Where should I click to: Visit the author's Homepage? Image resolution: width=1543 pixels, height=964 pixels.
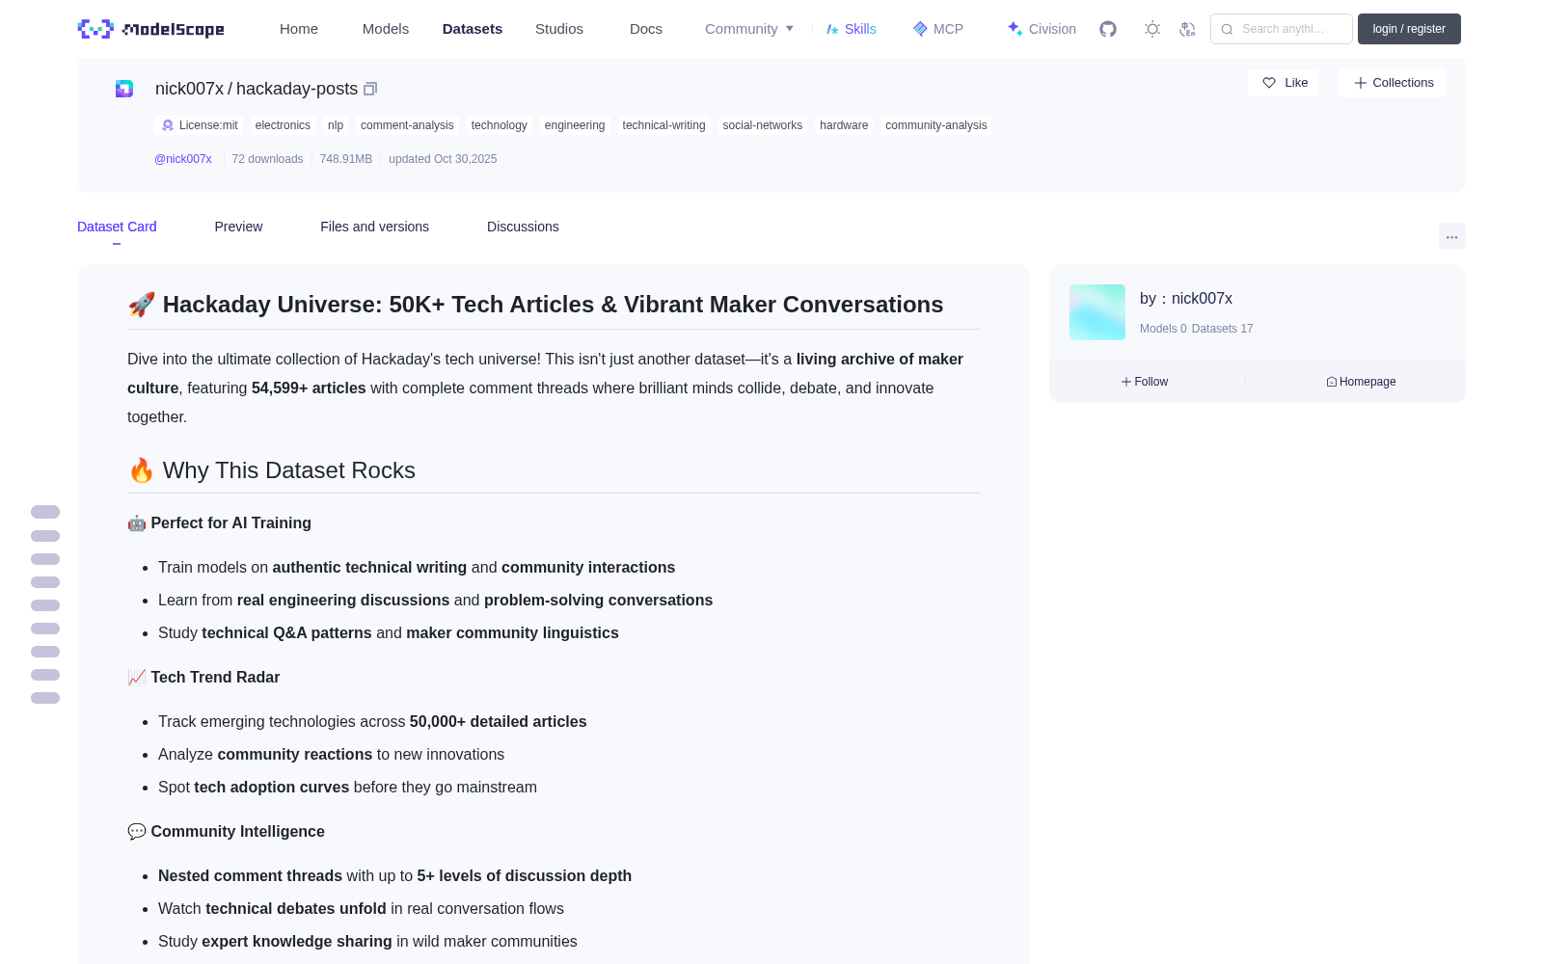[x=1361, y=382]
